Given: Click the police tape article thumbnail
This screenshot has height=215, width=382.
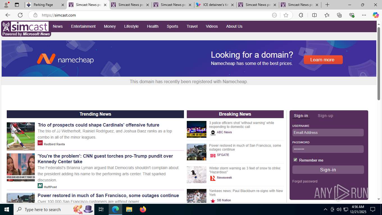Looking at the screenshot, I should [x=197, y=129].
